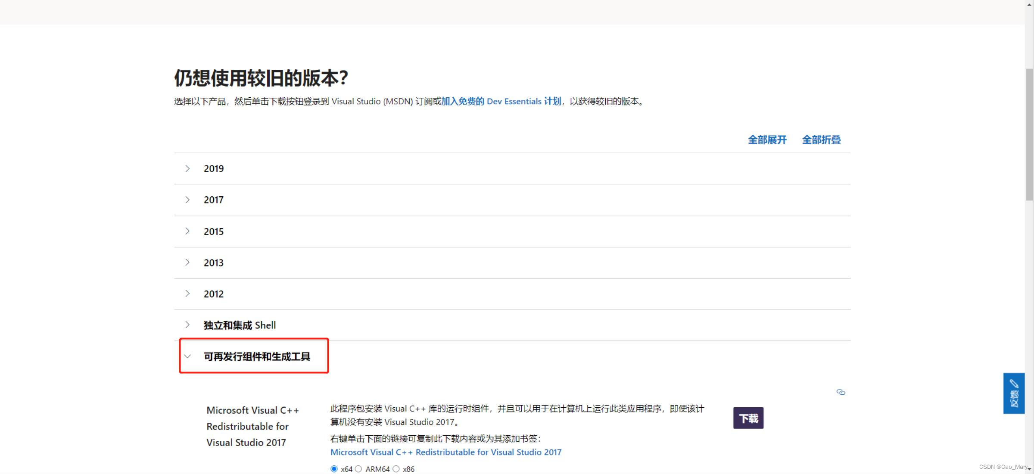The width and height of the screenshot is (1034, 474).
Task: Click the scrollbar up arrow
Action: pos(1029,4)
